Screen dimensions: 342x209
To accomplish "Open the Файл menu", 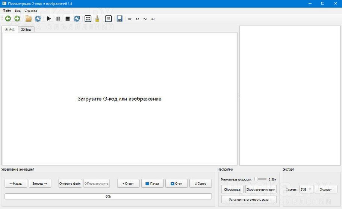I will click(x=6, y=11).
